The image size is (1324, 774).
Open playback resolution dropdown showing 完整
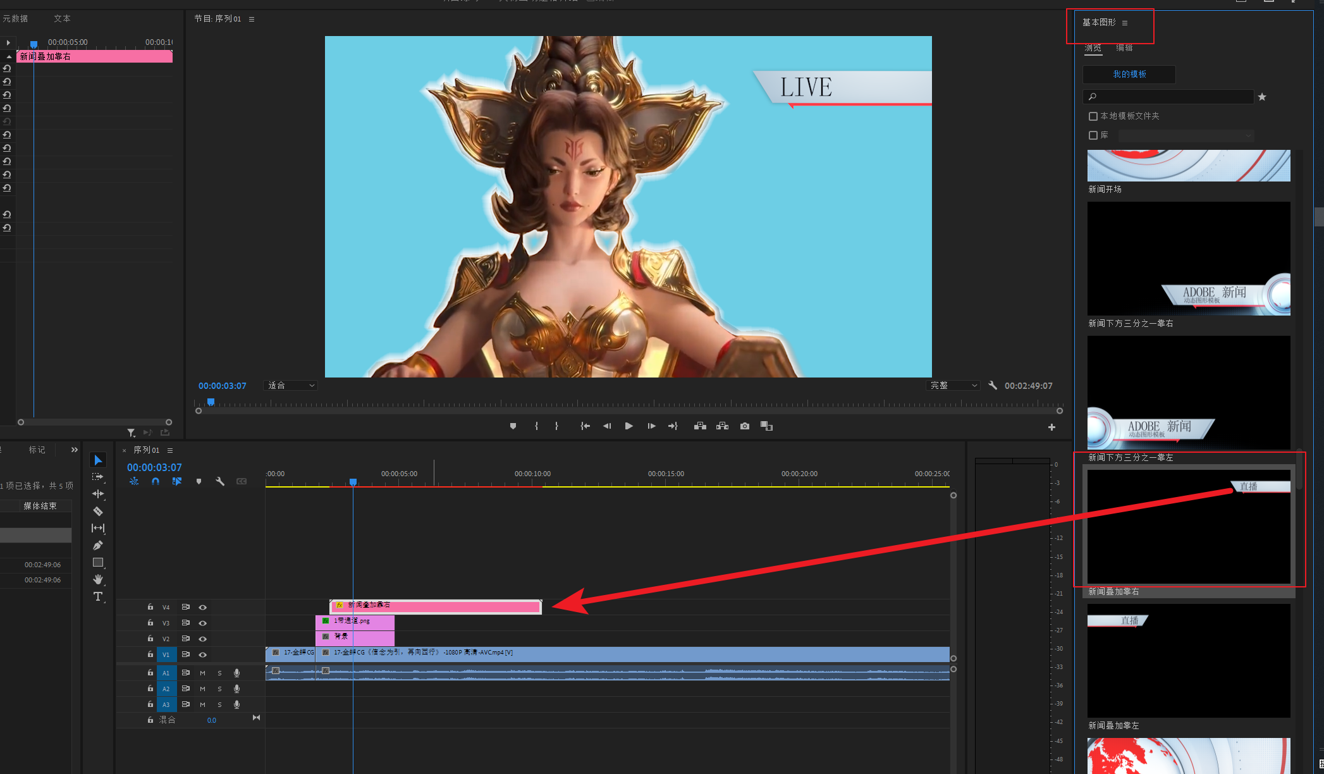953,386
